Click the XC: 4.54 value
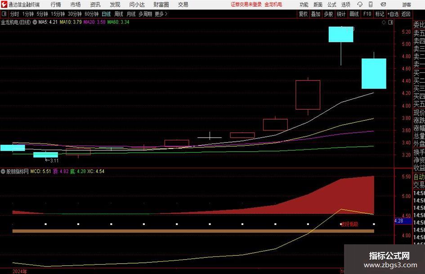 [x=96, y=171]
